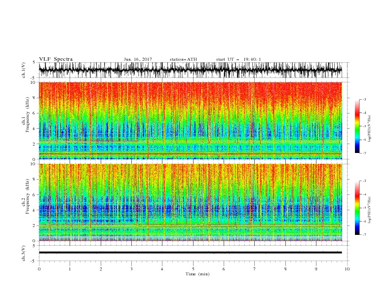Click the ch.2 "Frequency (kHz)" axis label
391x302 pixels.
tap(28, 196)
